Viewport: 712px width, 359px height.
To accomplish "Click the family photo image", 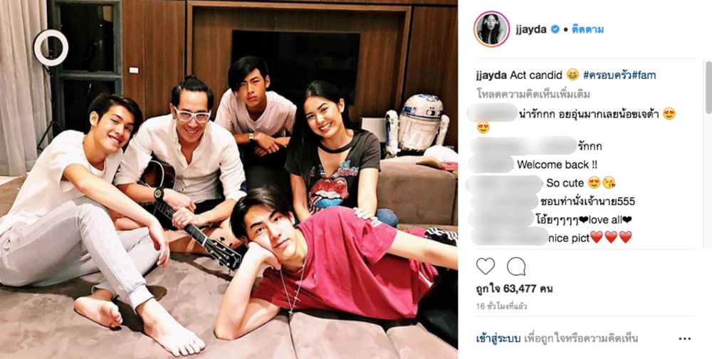I will point(229,179).
